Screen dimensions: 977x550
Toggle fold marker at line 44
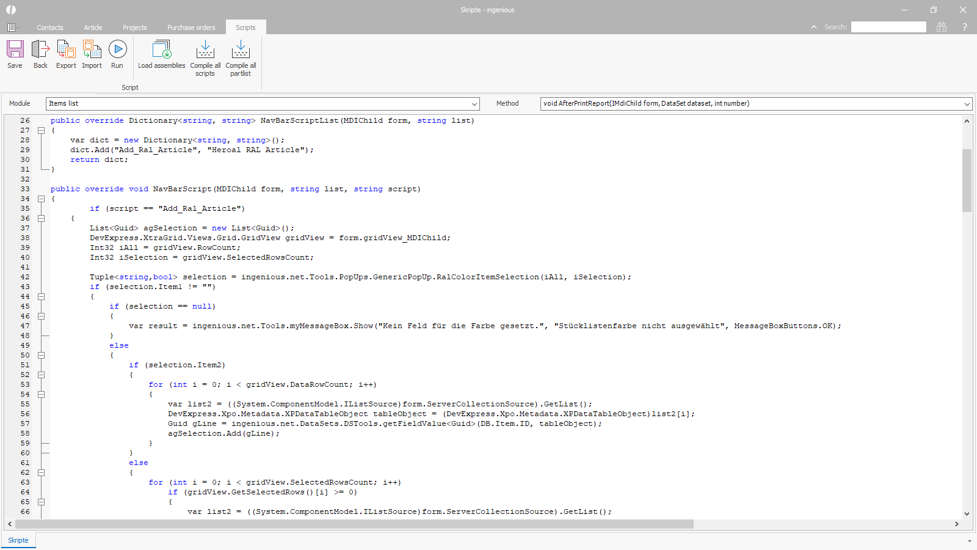(x=42, y=296)
